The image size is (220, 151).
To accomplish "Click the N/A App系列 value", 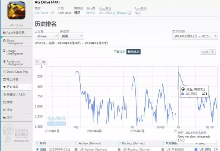I will (137, 13).
